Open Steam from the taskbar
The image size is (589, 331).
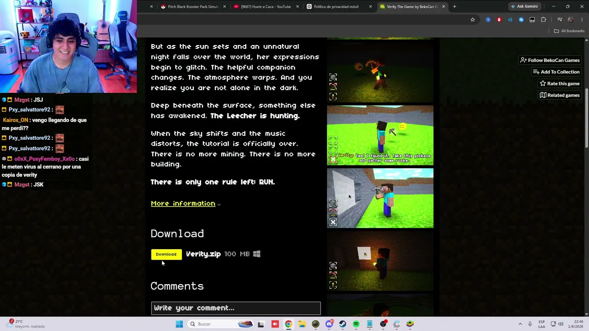tap(342, 324)
